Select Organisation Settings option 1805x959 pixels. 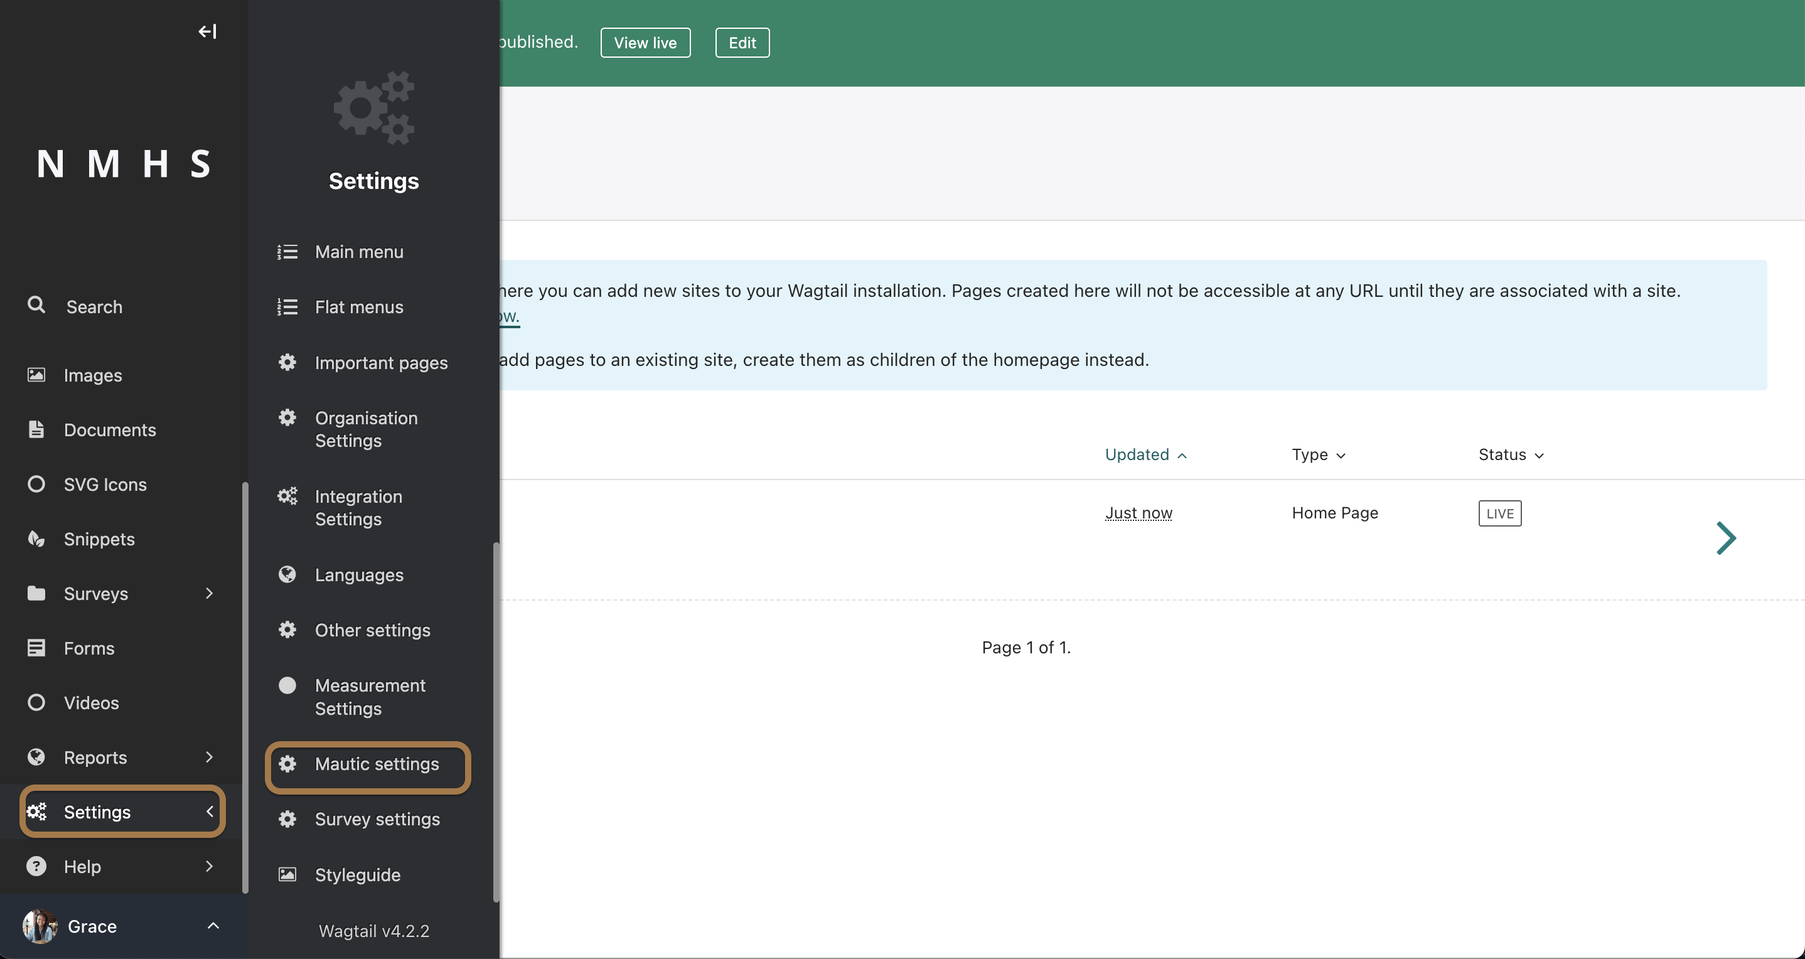(365, 429)
